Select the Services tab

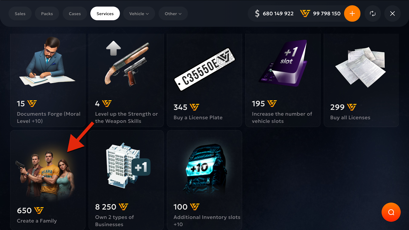[105, 14]
